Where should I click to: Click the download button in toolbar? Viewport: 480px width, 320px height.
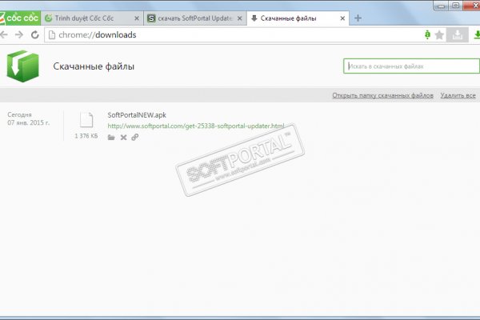click(458, 35)
